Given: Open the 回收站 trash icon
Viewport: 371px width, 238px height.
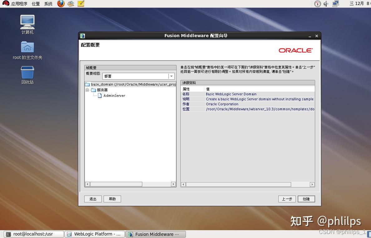Looking at the screenshot, I should point(27,72).
